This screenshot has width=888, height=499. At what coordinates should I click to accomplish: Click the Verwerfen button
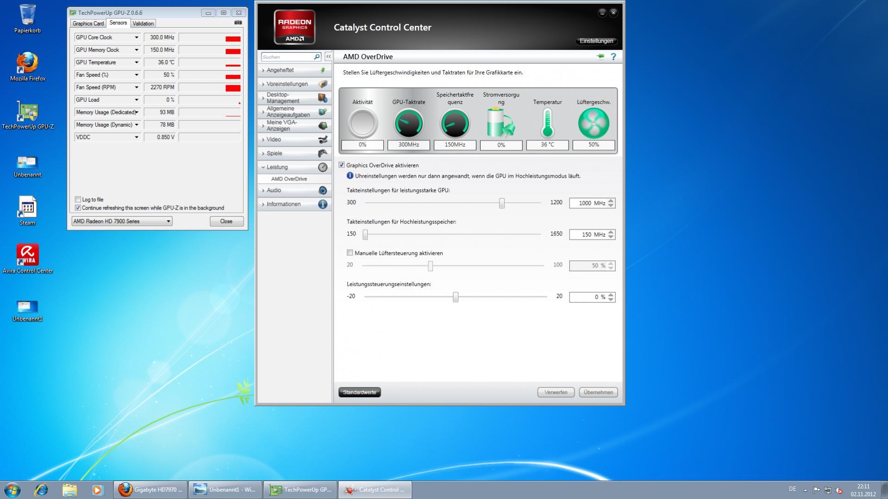[556, 392]
